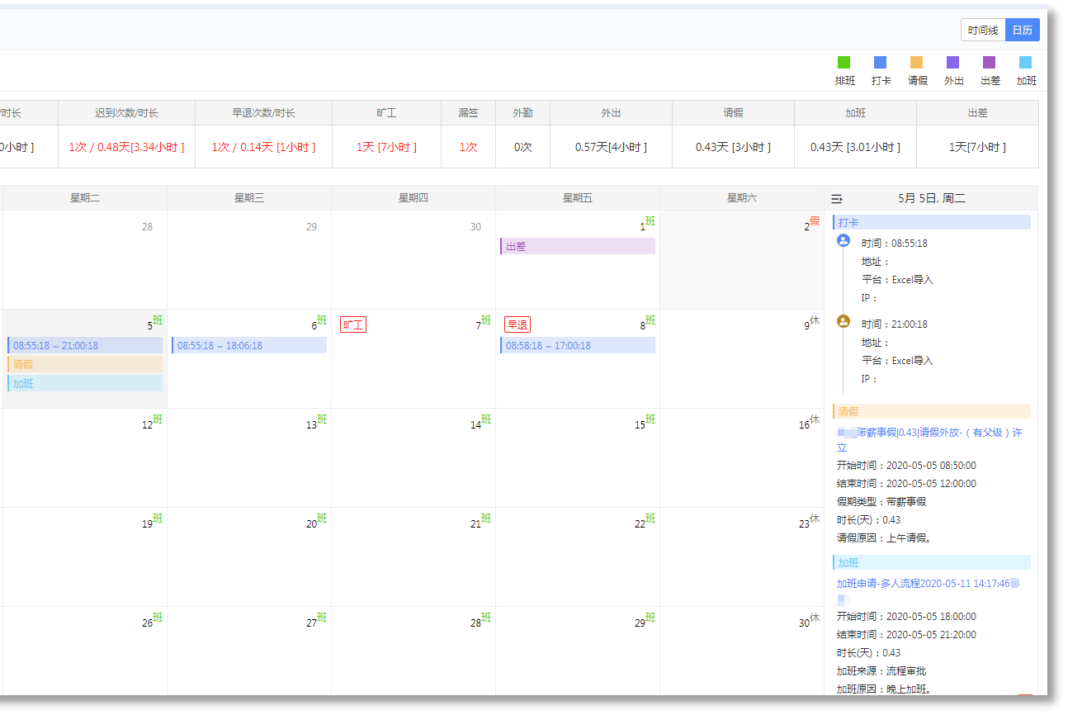Click the 08:55:18 ~ 18:06:18 punch record

(248, 345)
